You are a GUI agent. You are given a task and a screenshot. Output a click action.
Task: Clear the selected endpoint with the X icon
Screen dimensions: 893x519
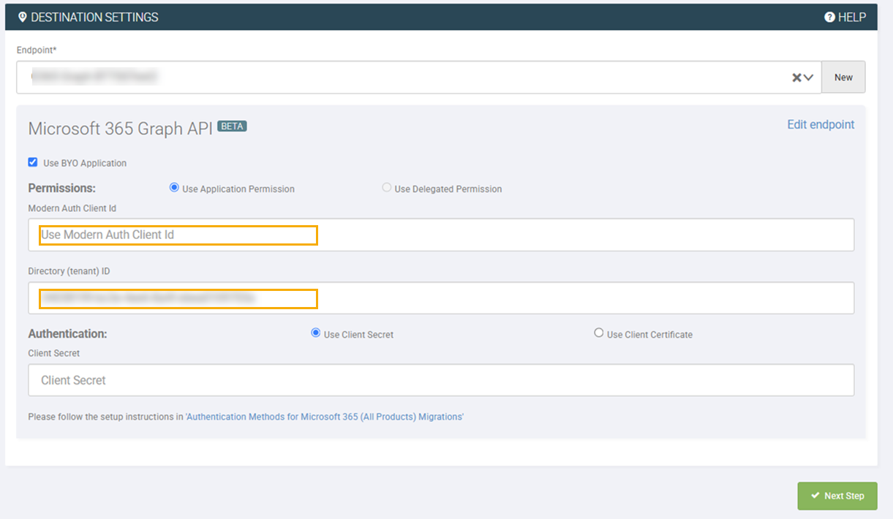pos(797,77)
